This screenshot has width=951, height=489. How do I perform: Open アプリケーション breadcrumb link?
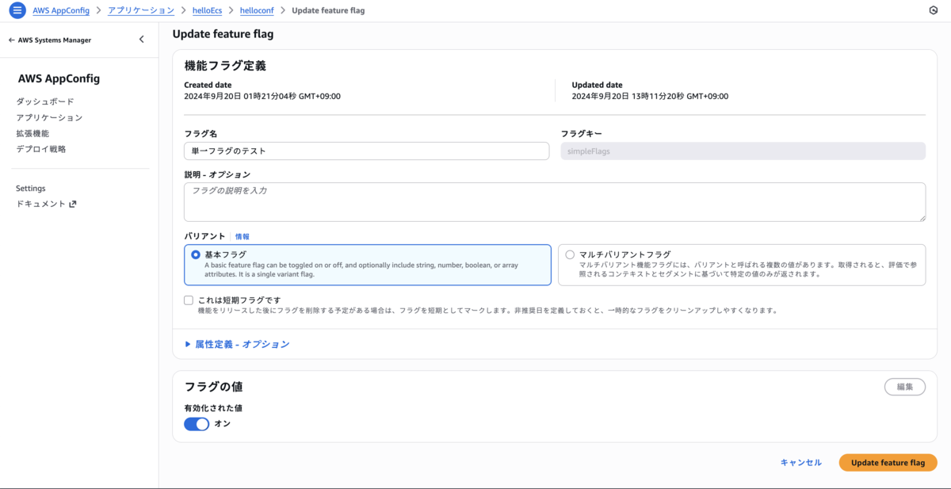(141, 11)
